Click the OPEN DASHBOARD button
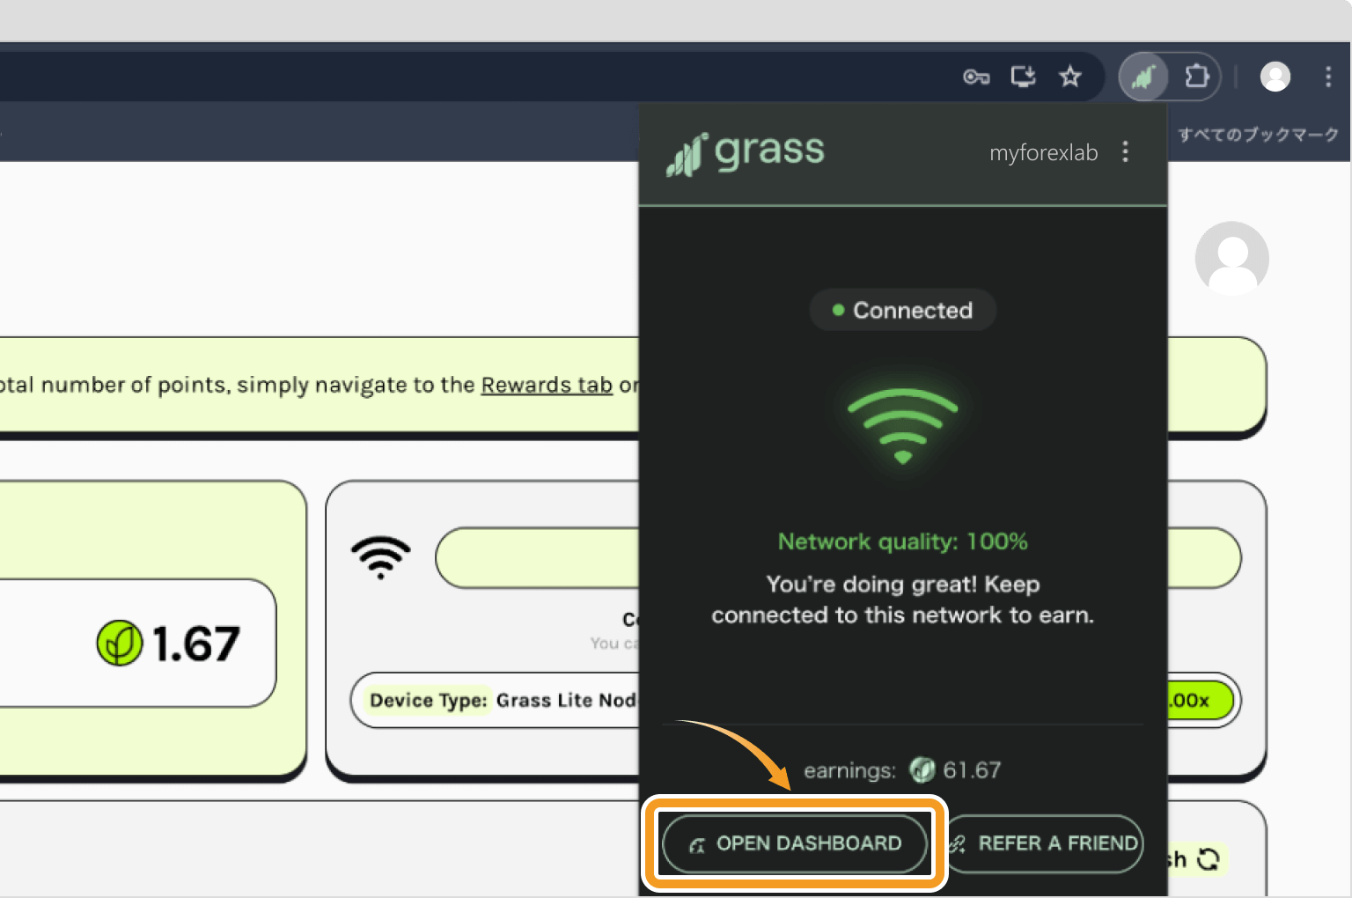The height and width of the screenshot is (898, 1352). click(795, 843)
